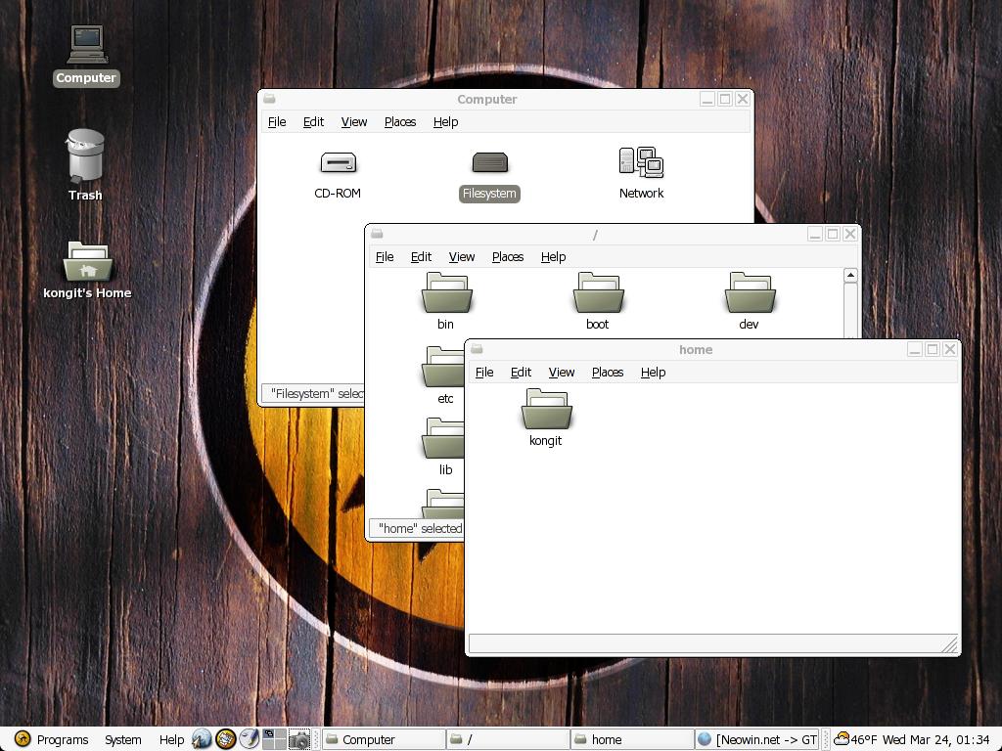Open the CD-ROM drive icon
The width and height of the screenshot is (1002, 751).
coord(338,163)
